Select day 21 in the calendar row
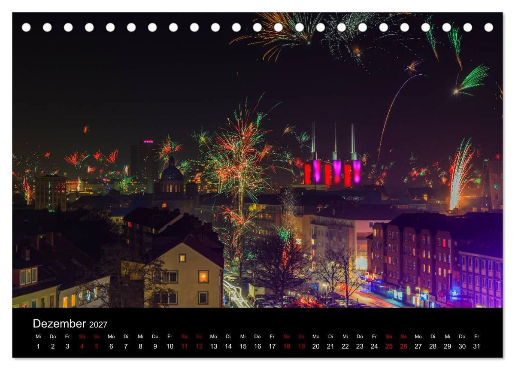The width and height of the screenshot is (515, 370). 330,346
